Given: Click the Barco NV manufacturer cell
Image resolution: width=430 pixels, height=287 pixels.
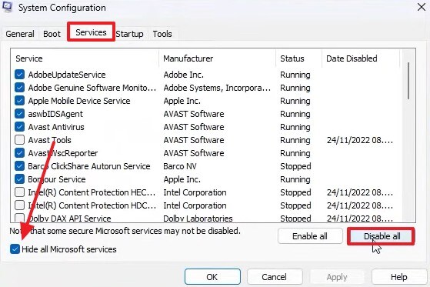Looking at the screenshot, I should click(x=180, y=166).
